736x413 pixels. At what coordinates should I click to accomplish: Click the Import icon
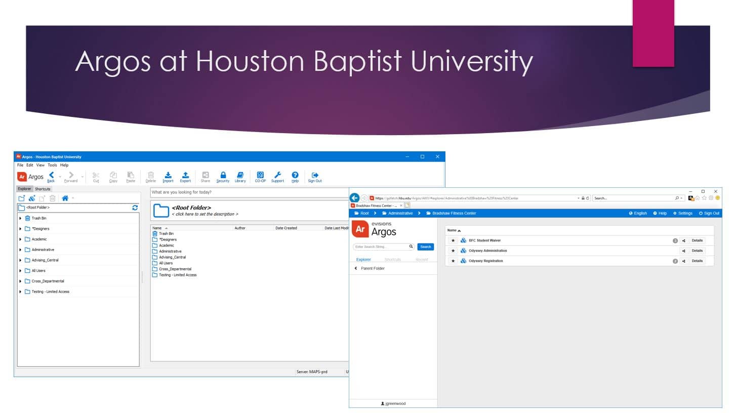168,175
